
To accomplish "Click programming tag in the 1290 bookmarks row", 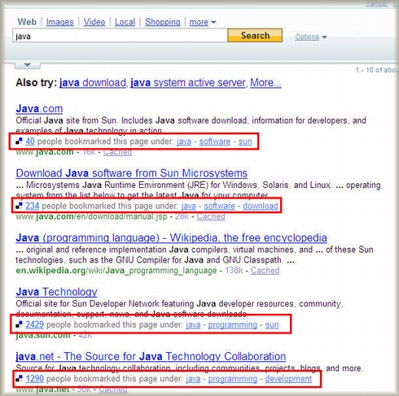I will click(233, 379).
